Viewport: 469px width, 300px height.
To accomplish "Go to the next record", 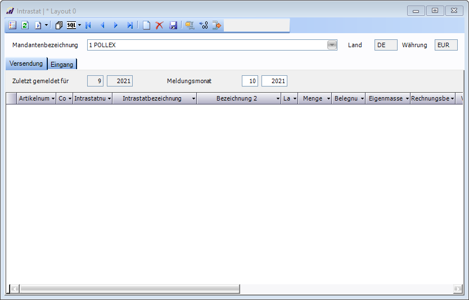I will point(116,25).
